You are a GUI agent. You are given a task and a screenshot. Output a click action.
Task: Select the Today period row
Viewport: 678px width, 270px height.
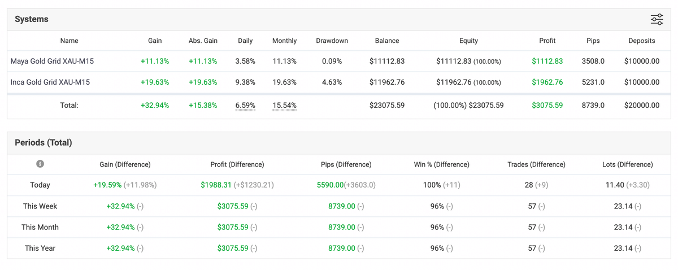coord(40,185)
